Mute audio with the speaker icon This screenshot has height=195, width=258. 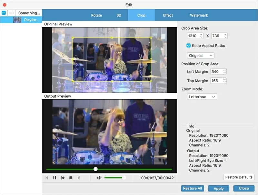coord(99,178)
